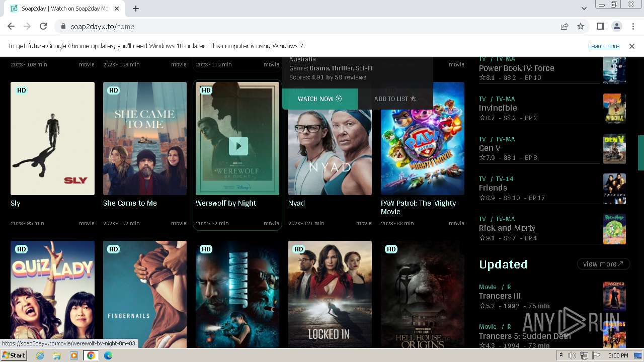Close the Soap2day tab
This screenshot has height=362, width=644.
coord(117,9)
